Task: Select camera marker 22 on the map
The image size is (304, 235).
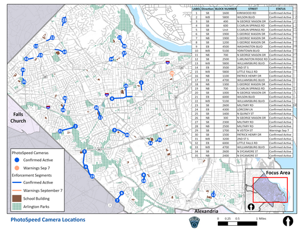Action: coord(52,37)
